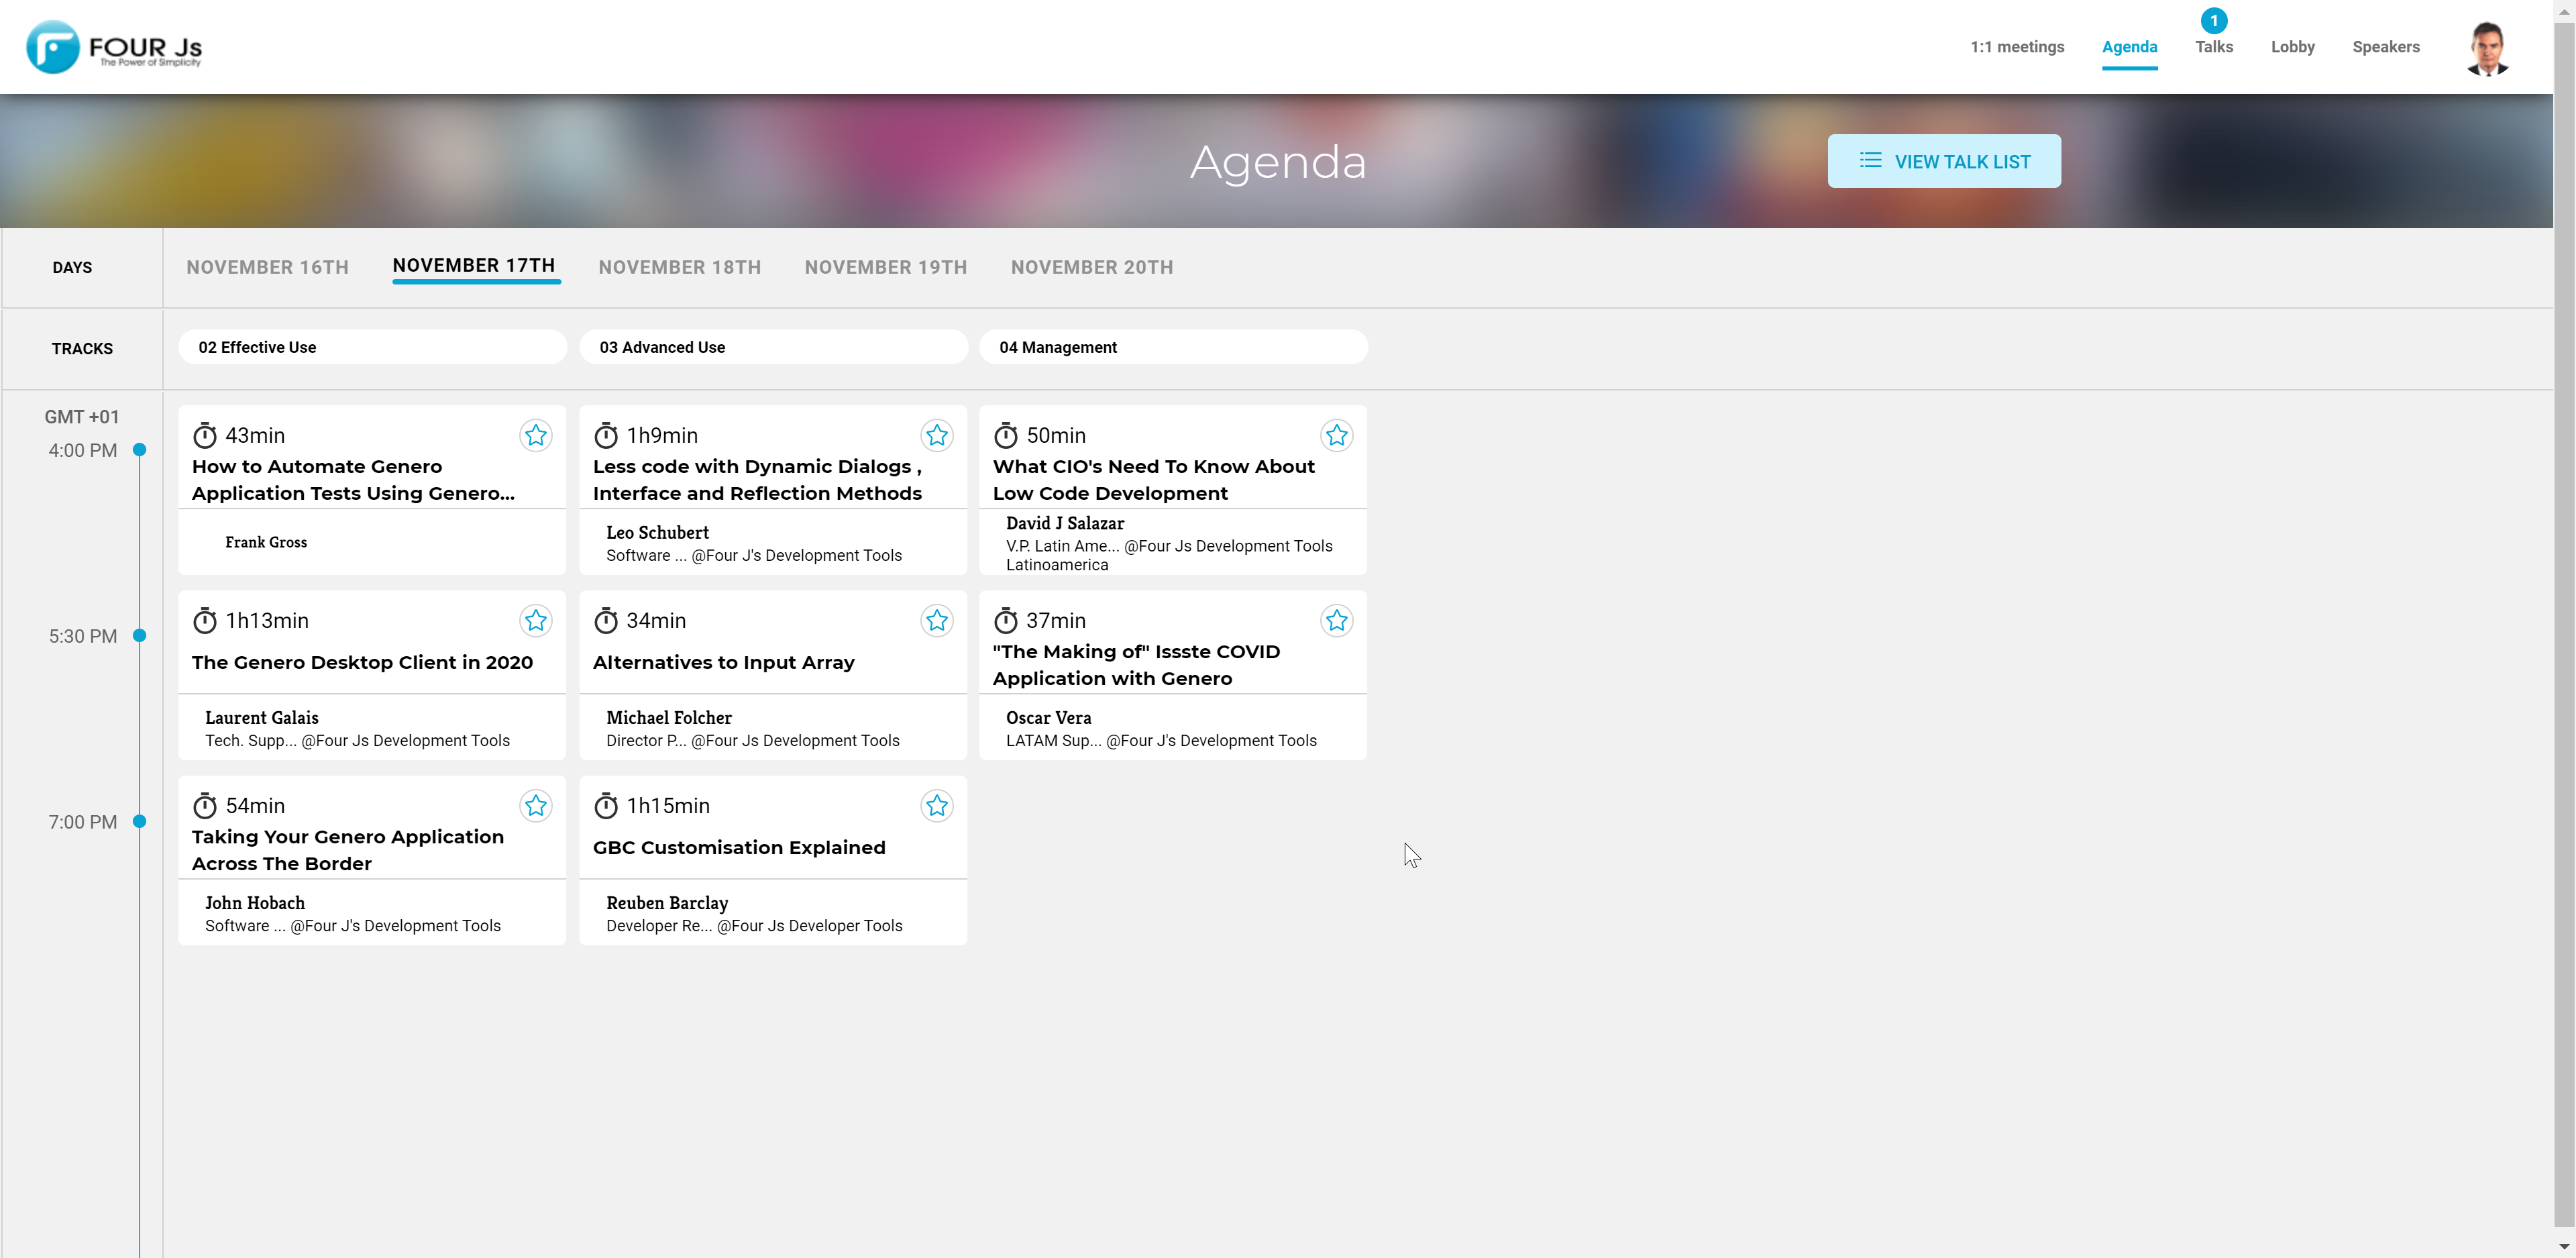This screenshot has width=2576, height=1258.
Task: Click the 1h15min stopwatch icon
Action: pos(606,805)
